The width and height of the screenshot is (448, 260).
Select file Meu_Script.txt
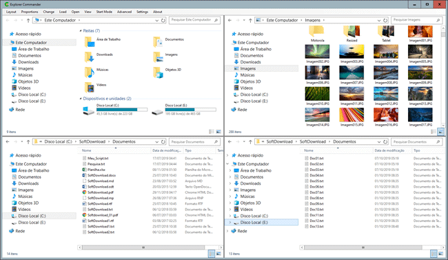98,158
